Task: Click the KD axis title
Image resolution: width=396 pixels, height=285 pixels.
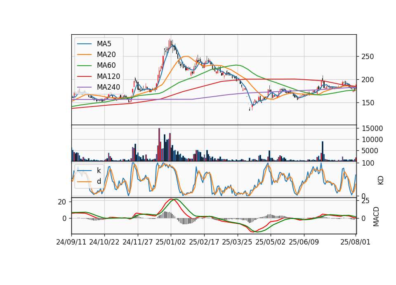Action: coord(381,180)
